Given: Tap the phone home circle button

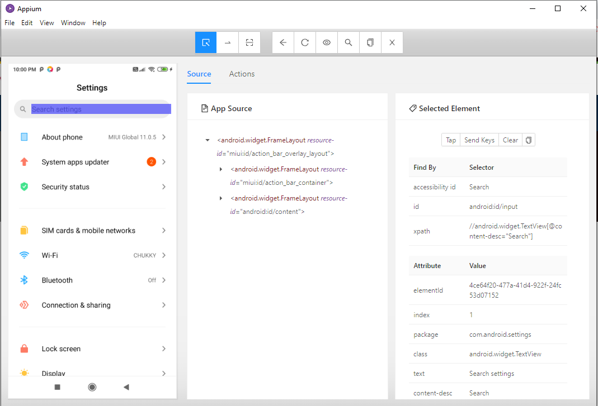Looking at the screenshot, I should coord(92,388).
